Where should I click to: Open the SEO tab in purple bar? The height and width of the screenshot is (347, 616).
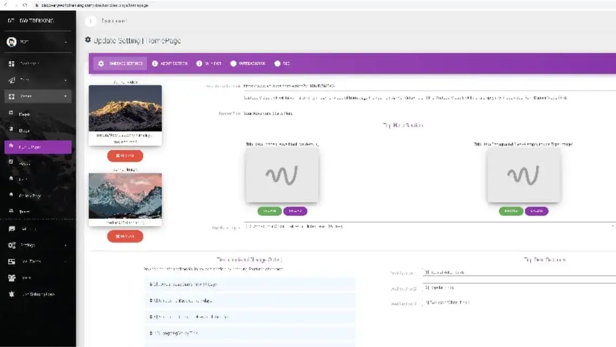286,63
